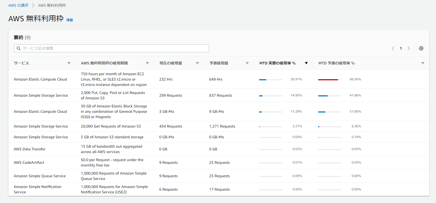Sort by MTD 予測の使用率 % arrow
436x203 pixels.
(x=423, y=63)
